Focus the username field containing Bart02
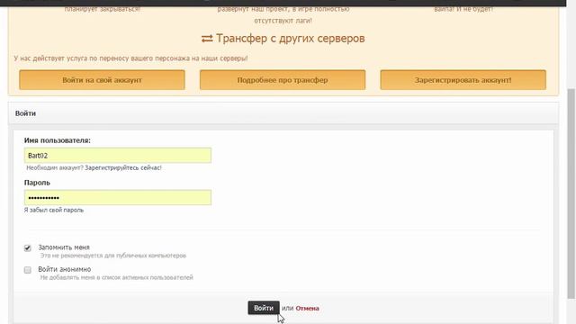Screen dimensions: 576x324 click(x=118, y=156)
